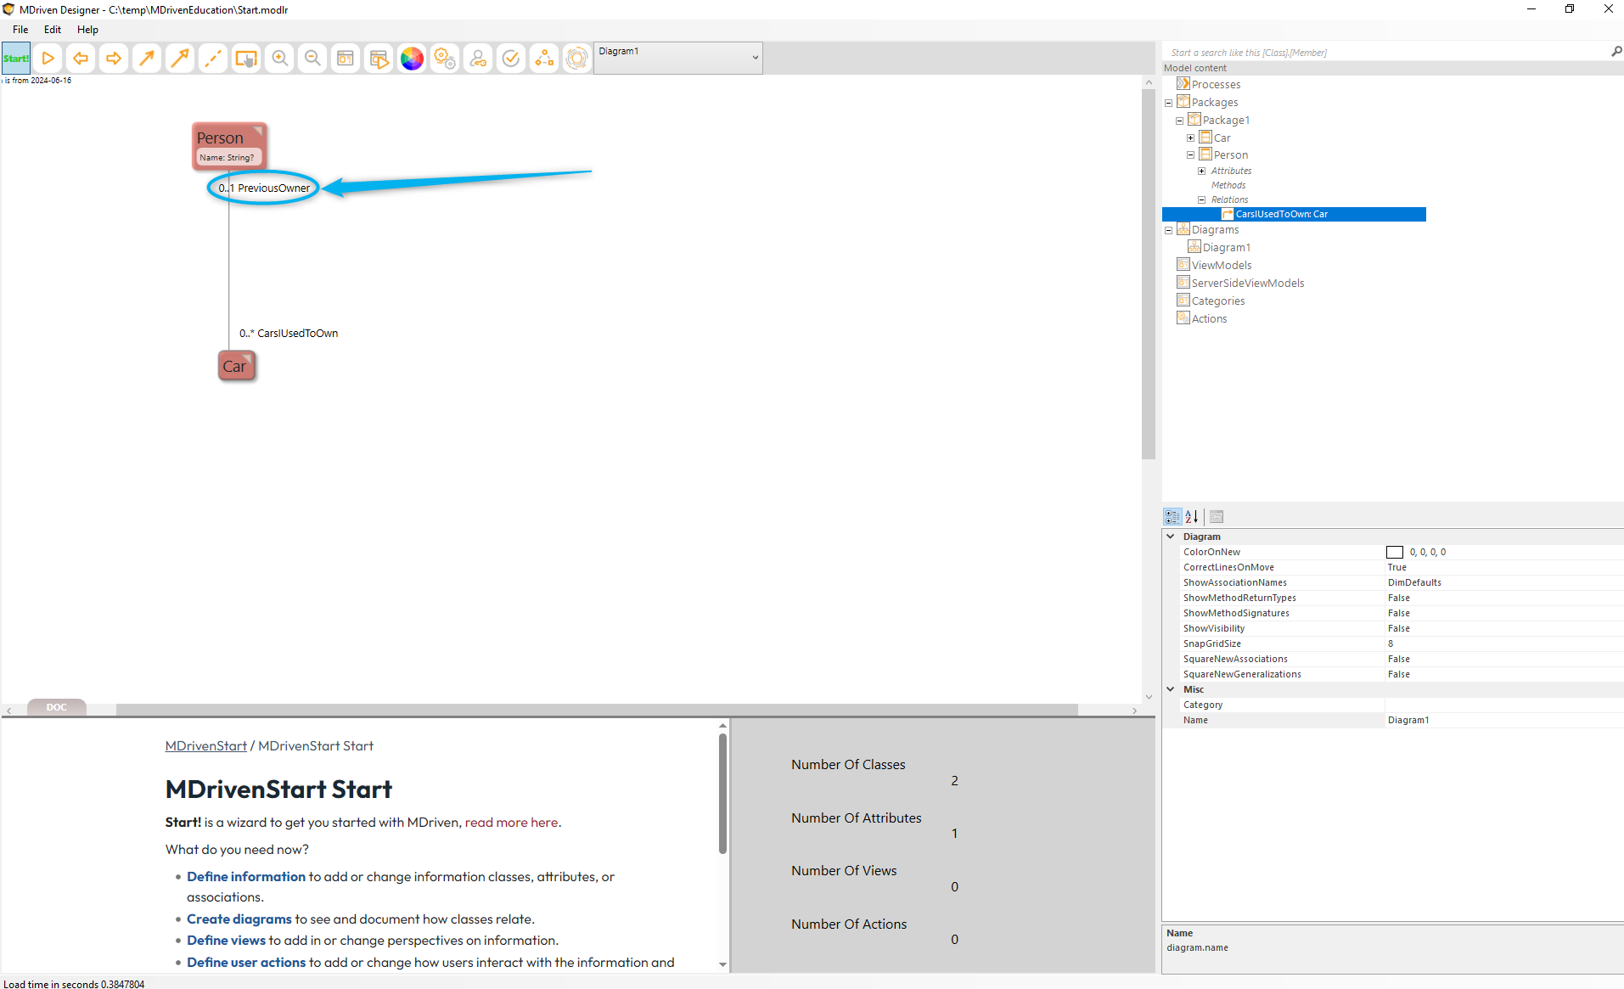Click the 'Define information' link
The height and width of the screenshot is (989, 1624).
pos(246,876)
